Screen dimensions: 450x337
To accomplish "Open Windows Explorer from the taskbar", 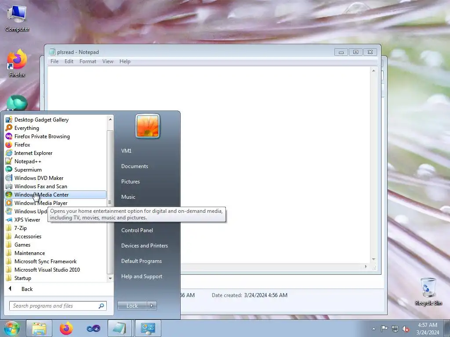I will (39, 328).
